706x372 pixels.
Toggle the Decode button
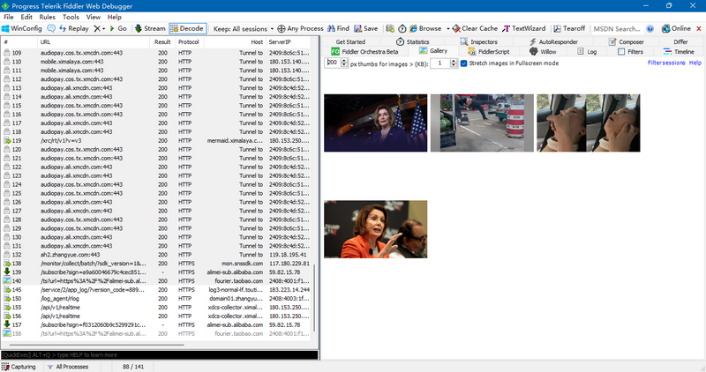(x=186, y=28)
